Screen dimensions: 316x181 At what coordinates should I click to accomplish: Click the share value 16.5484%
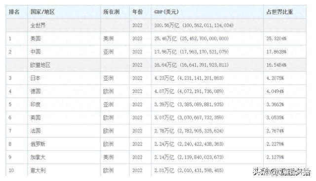click(276, 65)
